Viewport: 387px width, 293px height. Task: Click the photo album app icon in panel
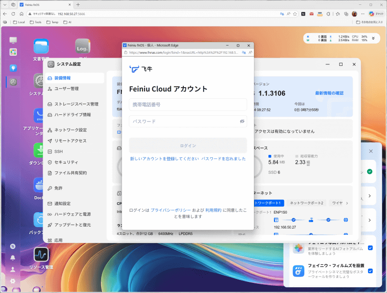298,248
